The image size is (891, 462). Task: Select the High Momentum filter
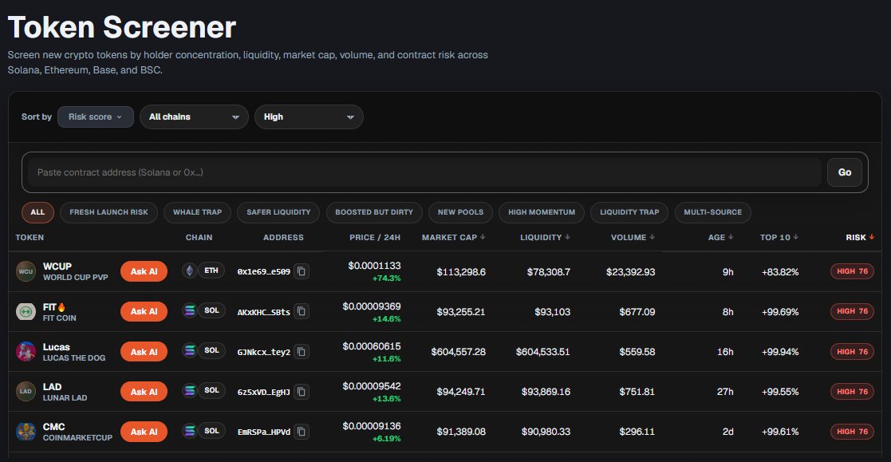(542, 212)
